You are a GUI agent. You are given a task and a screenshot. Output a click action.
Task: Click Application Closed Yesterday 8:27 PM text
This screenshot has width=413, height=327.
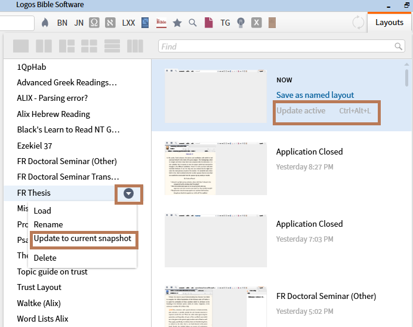[x=310, y=159]
